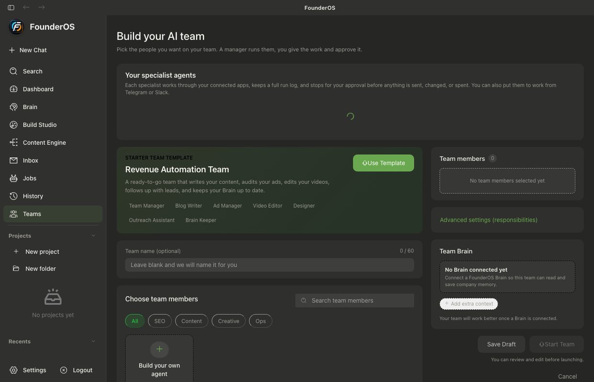
Task: Click the Inbox icon
Action: tap(13, 160)
